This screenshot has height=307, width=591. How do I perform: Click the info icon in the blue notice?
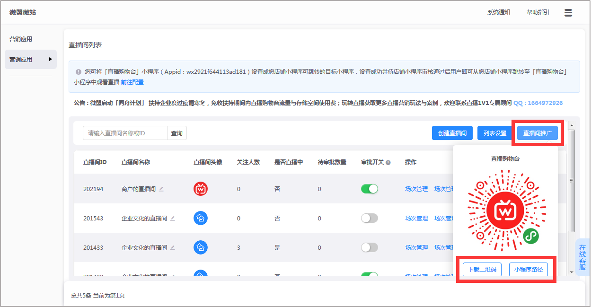click(79, 72)
